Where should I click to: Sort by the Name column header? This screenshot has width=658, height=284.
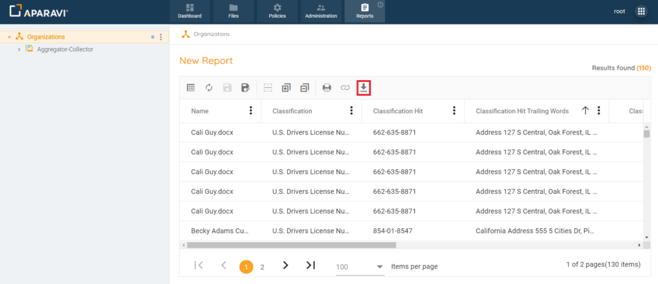[200, 111]
